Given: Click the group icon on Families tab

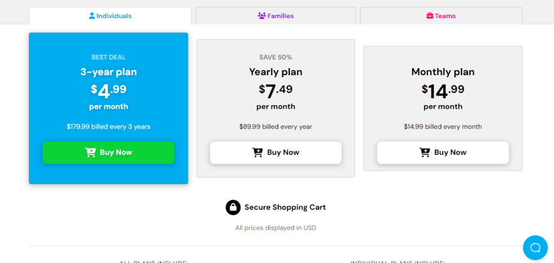Looking at the screenshot, I should tap(262, 16).
